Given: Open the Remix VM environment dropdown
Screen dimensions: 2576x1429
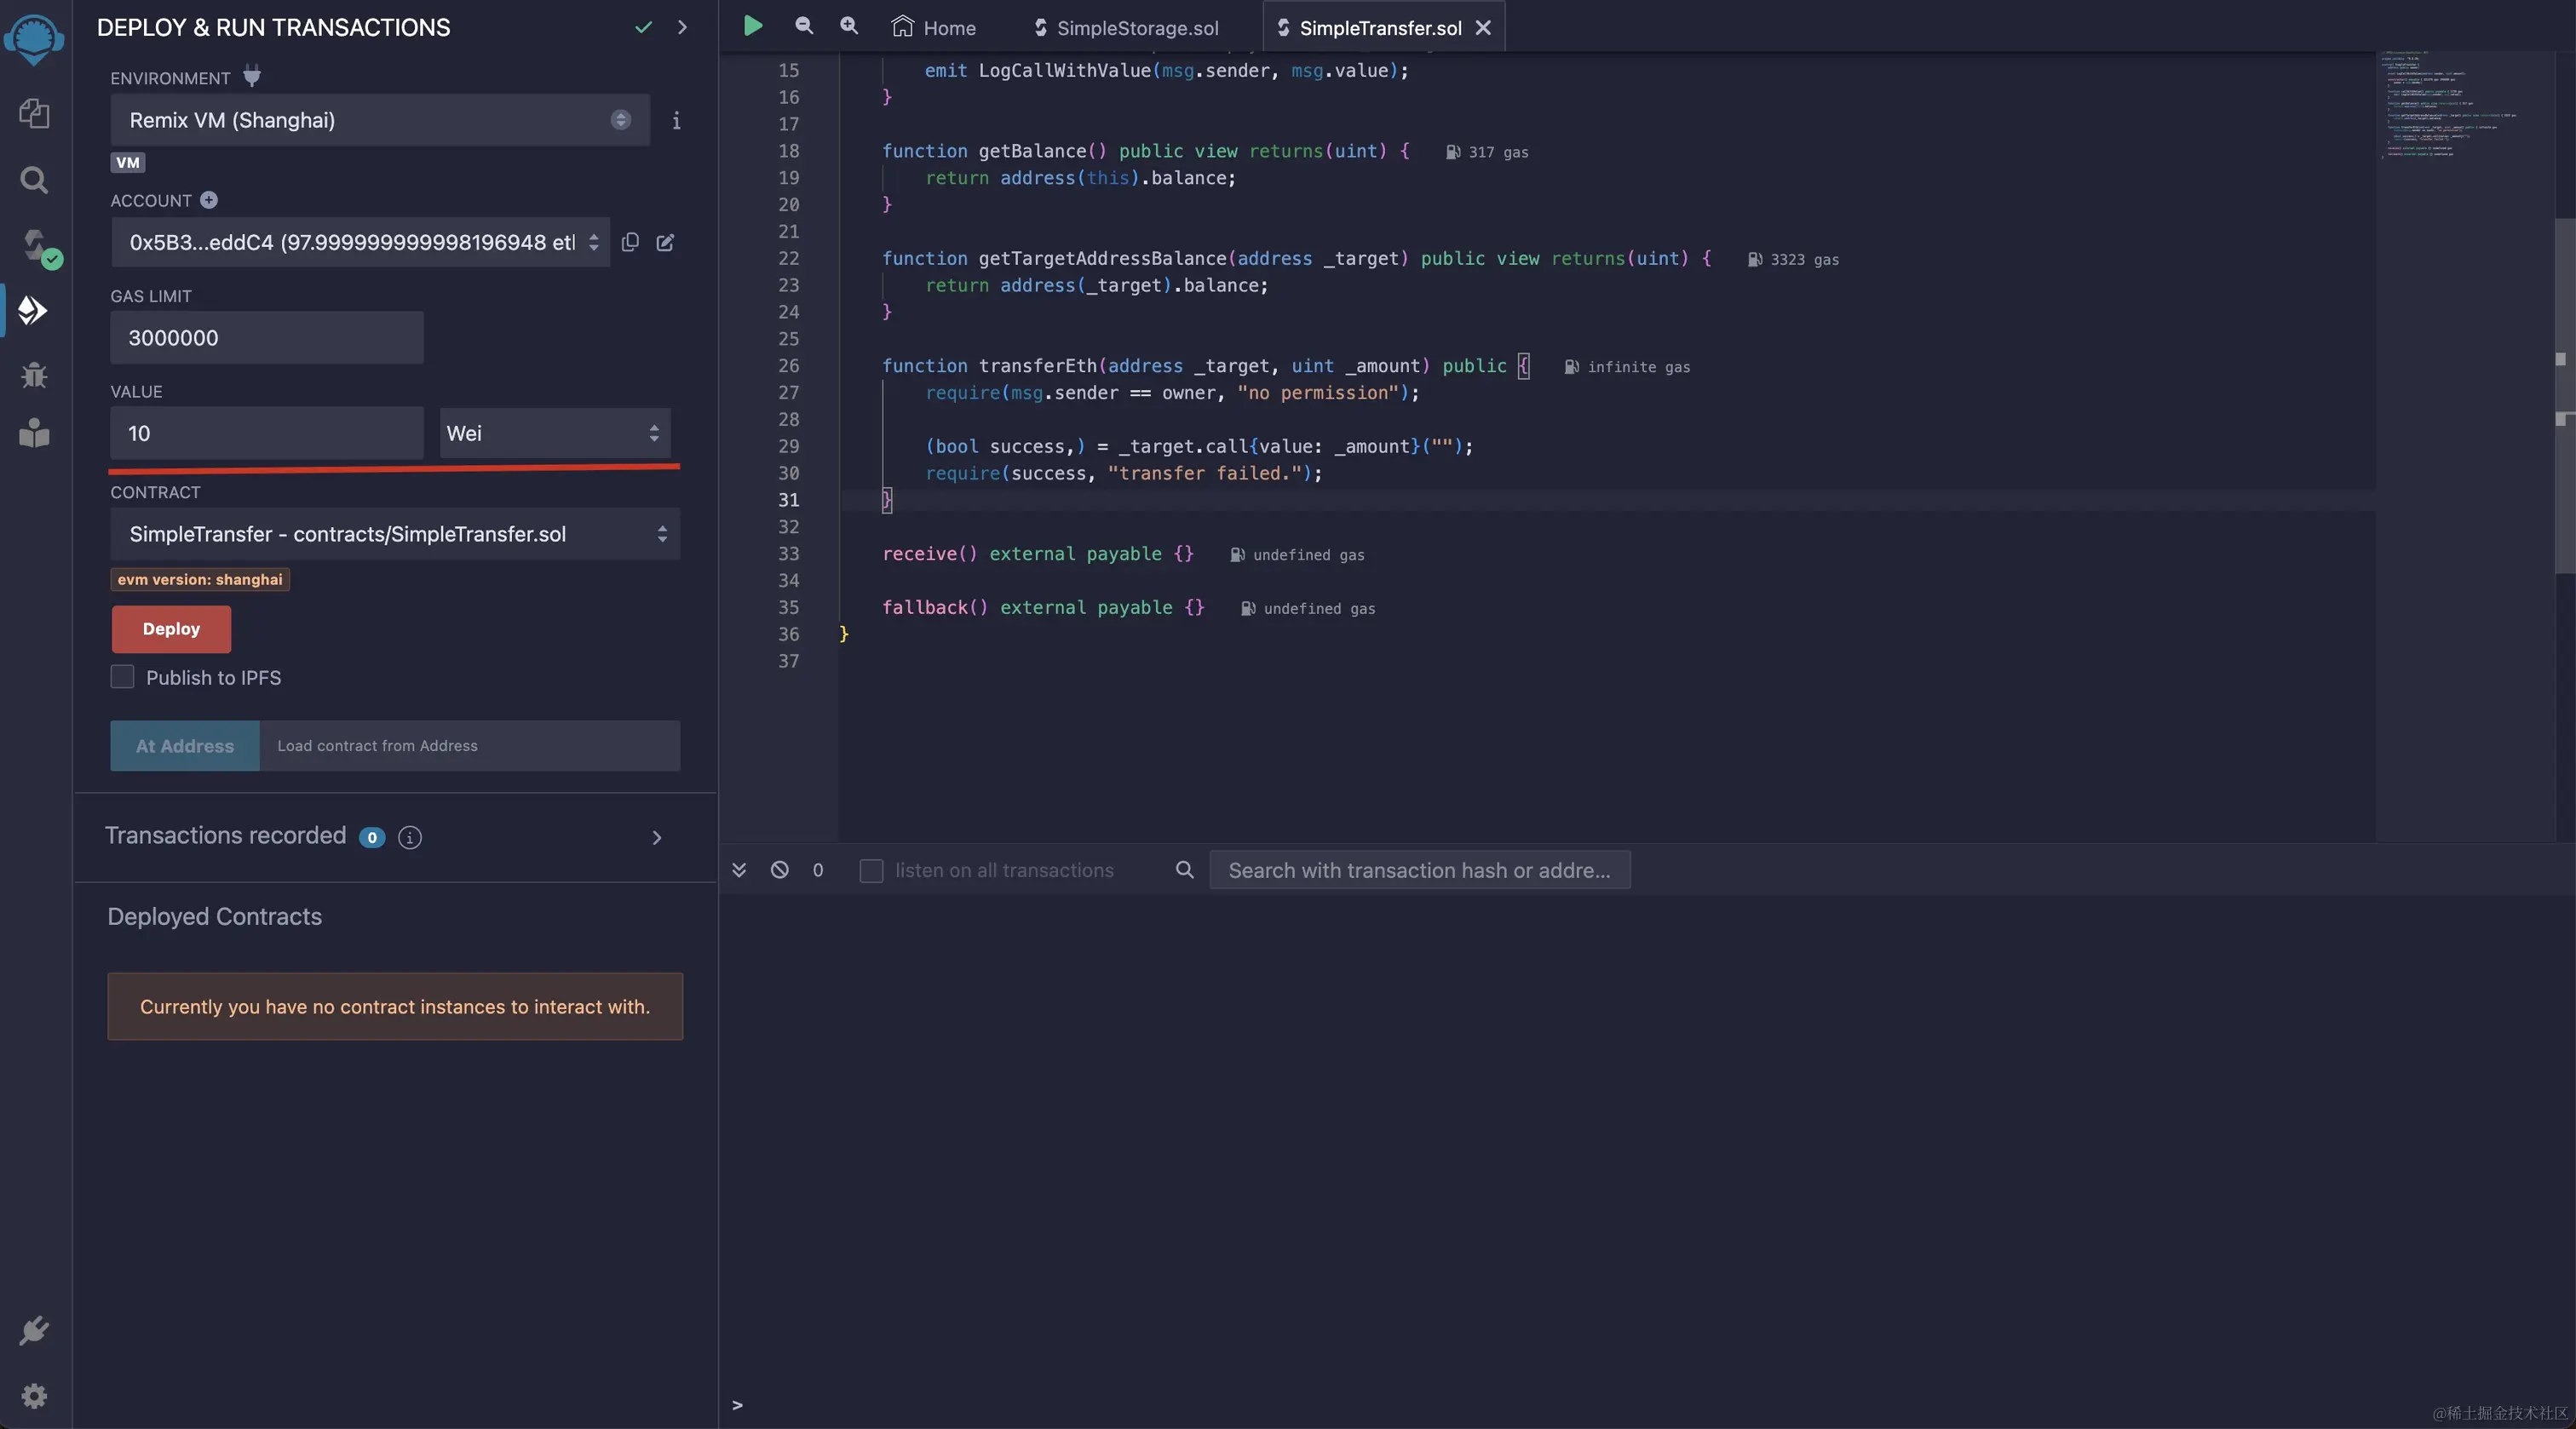Looking at the screenshot, I should pos(379,120).
